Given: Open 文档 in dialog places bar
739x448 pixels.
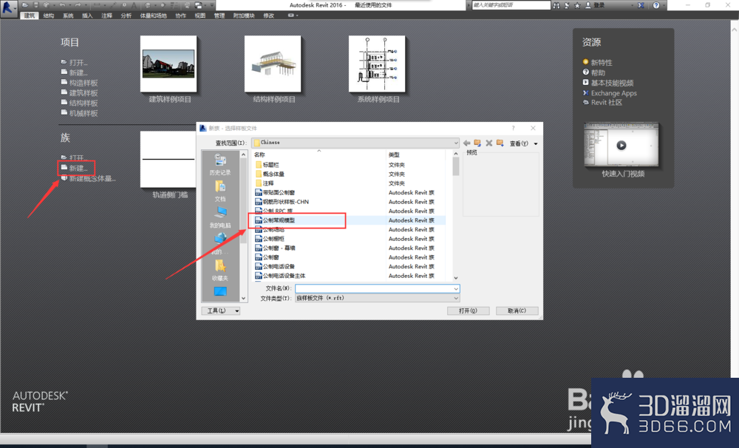Looking at the screenshot, I should pyautogui.click(x=220, y=191).
